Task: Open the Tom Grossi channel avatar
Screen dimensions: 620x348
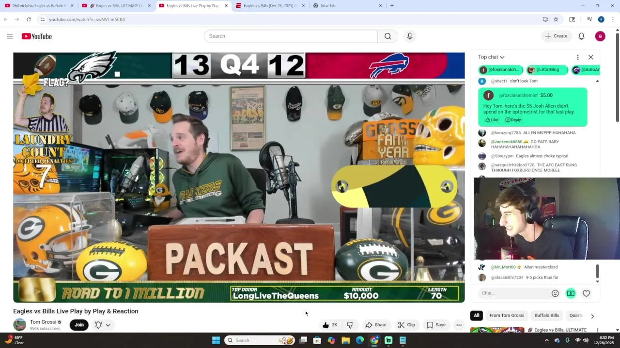Action: pos(19,325)
